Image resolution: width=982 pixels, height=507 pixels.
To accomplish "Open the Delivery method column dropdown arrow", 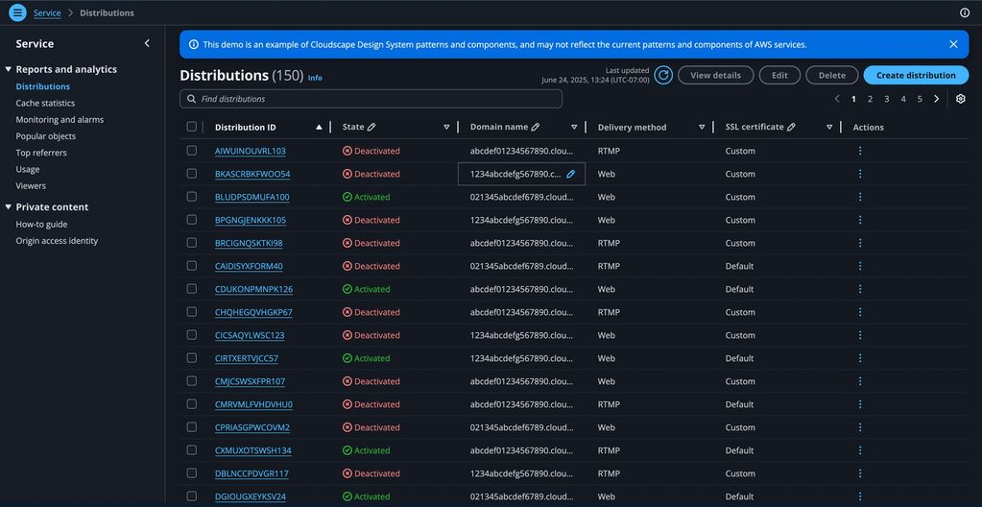I will (702, 127).
